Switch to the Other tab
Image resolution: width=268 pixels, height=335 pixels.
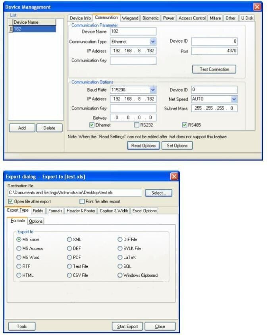(230, 18)
